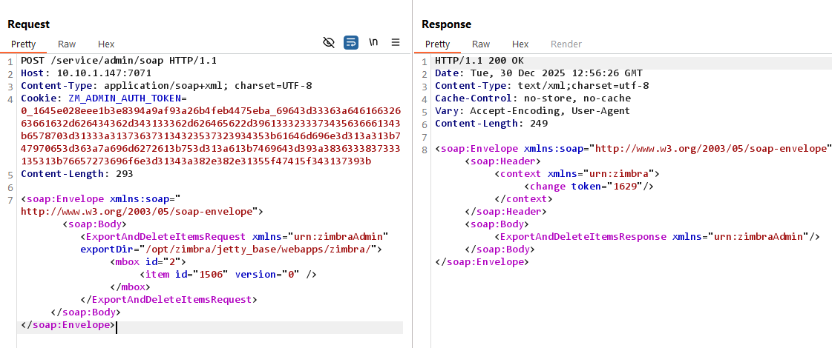Select the Response Pretty tab
This screenshot has height=348, width=832.
pos(437,44)
